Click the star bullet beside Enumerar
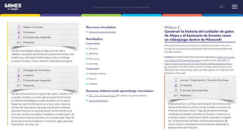 tap(87, 64)
